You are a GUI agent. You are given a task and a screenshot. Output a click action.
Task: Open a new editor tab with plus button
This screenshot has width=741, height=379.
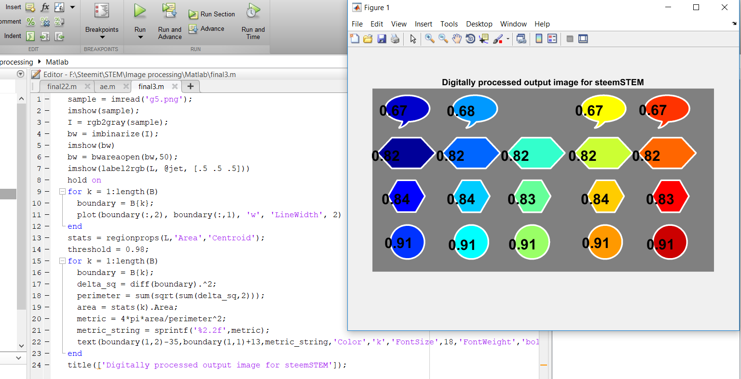tap(191, 86)
